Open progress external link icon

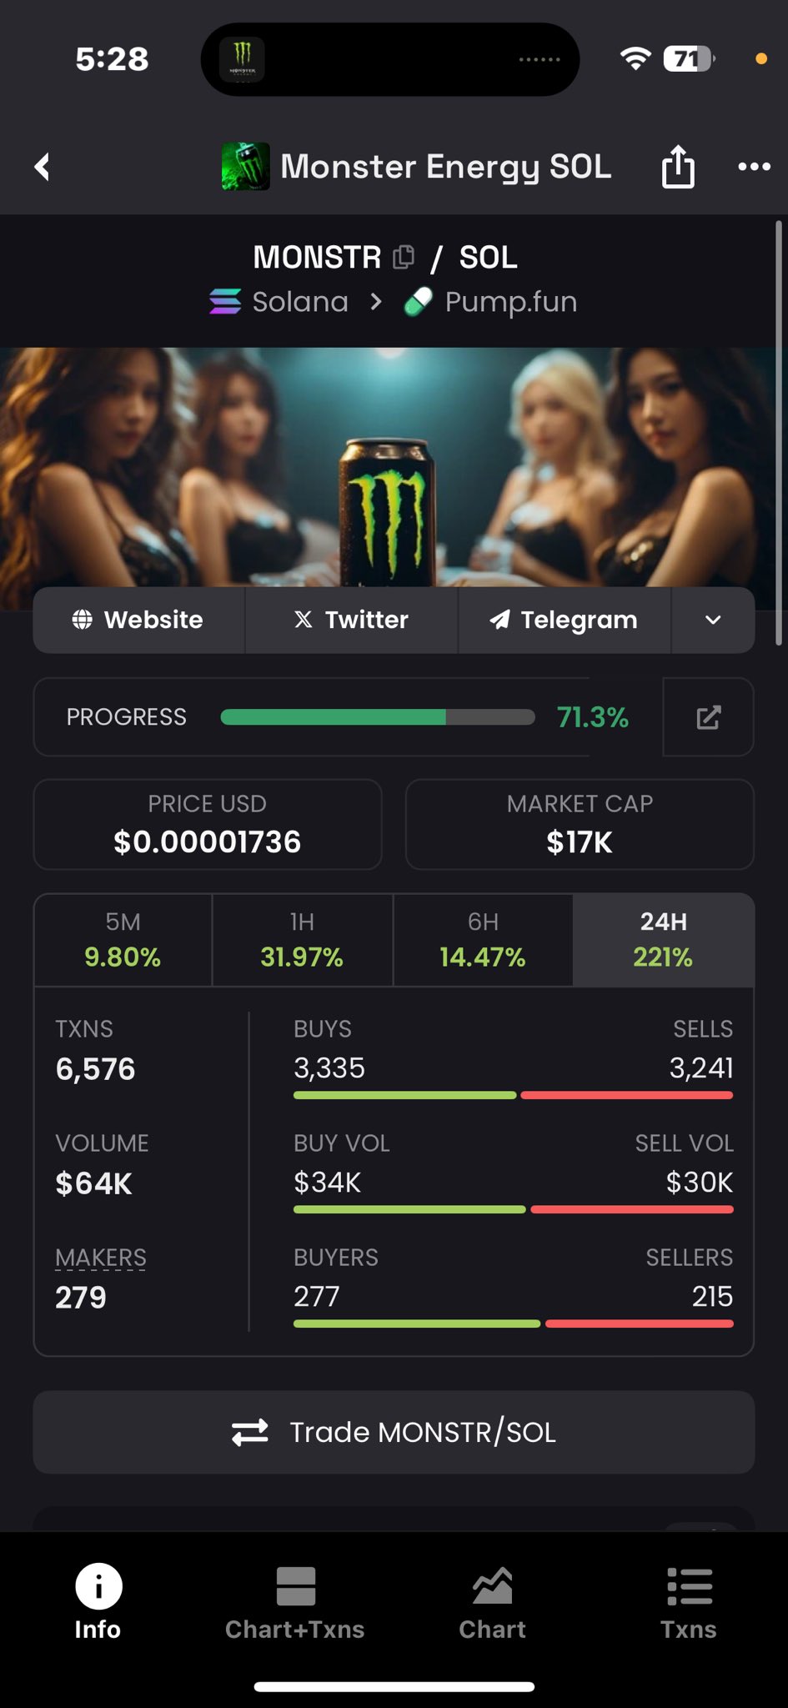[708, 717]
